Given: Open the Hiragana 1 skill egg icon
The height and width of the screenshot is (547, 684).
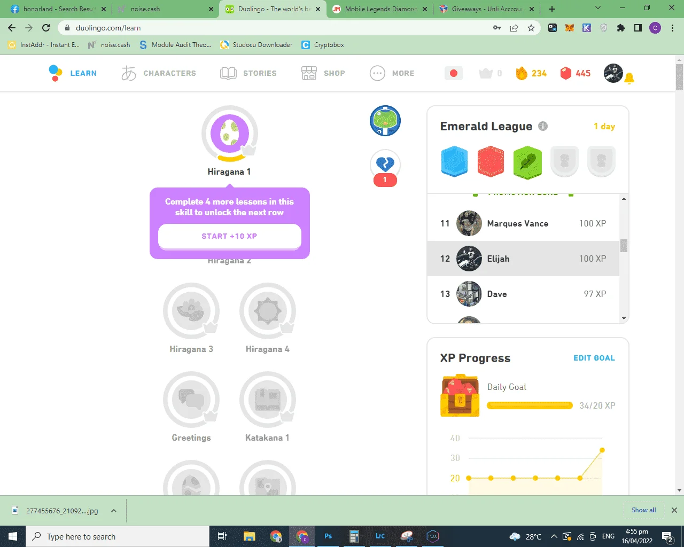Looking at the screenshot, I should tap(230, 134).
